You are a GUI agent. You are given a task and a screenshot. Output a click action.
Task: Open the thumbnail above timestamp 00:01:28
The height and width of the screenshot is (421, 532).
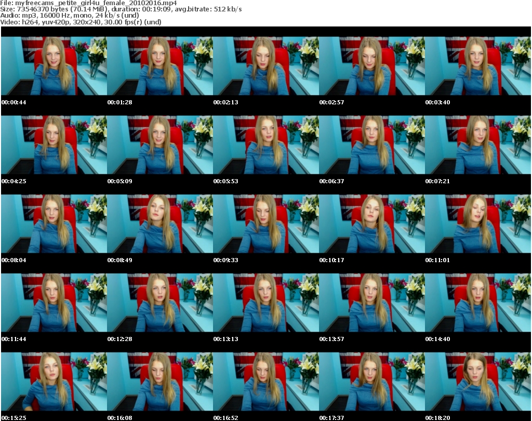click(x=160, y=66)
